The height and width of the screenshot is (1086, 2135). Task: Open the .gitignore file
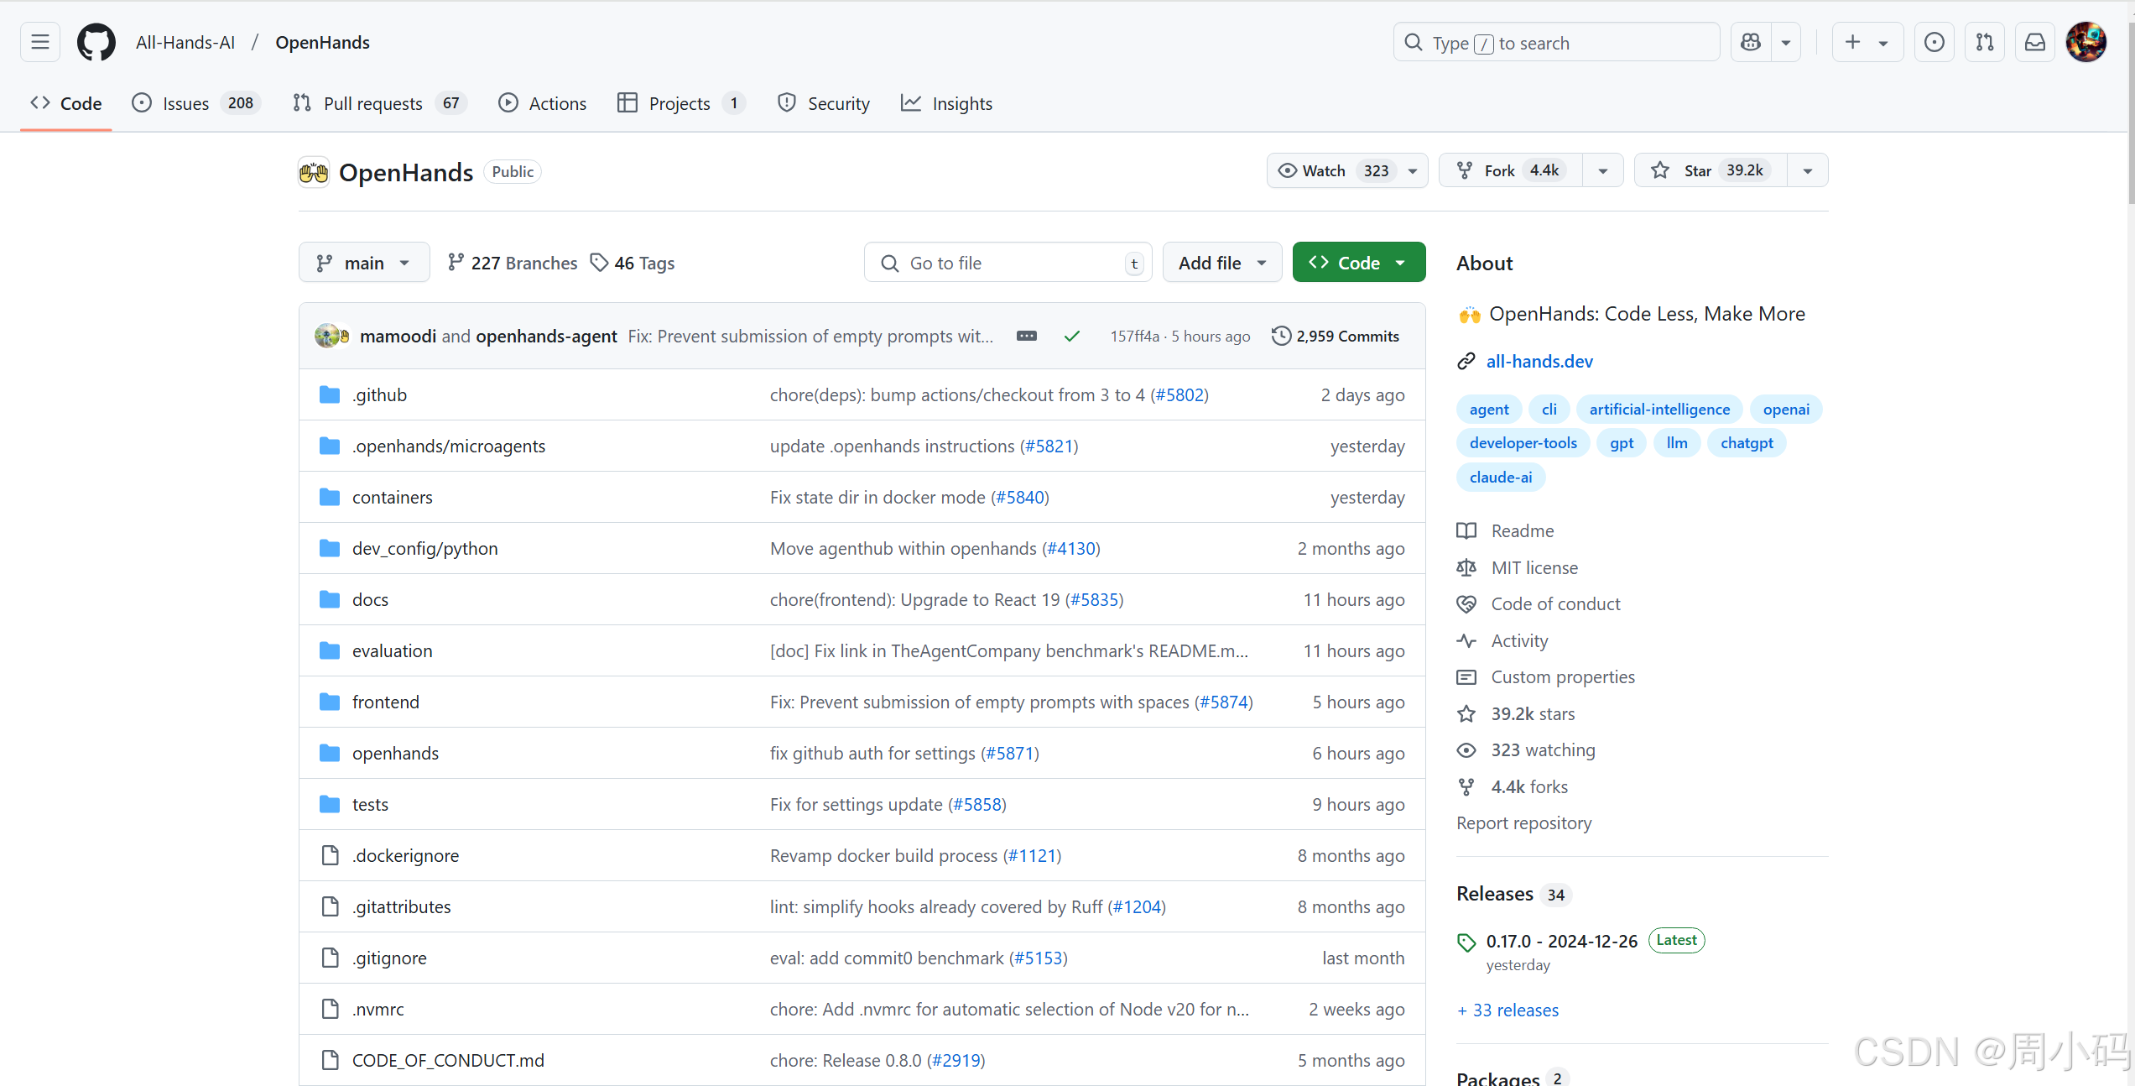pos(389,958)
